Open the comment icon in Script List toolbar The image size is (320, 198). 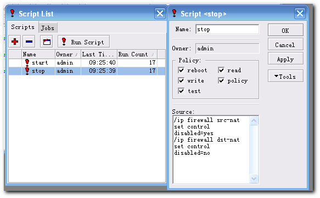pos(47,42)
